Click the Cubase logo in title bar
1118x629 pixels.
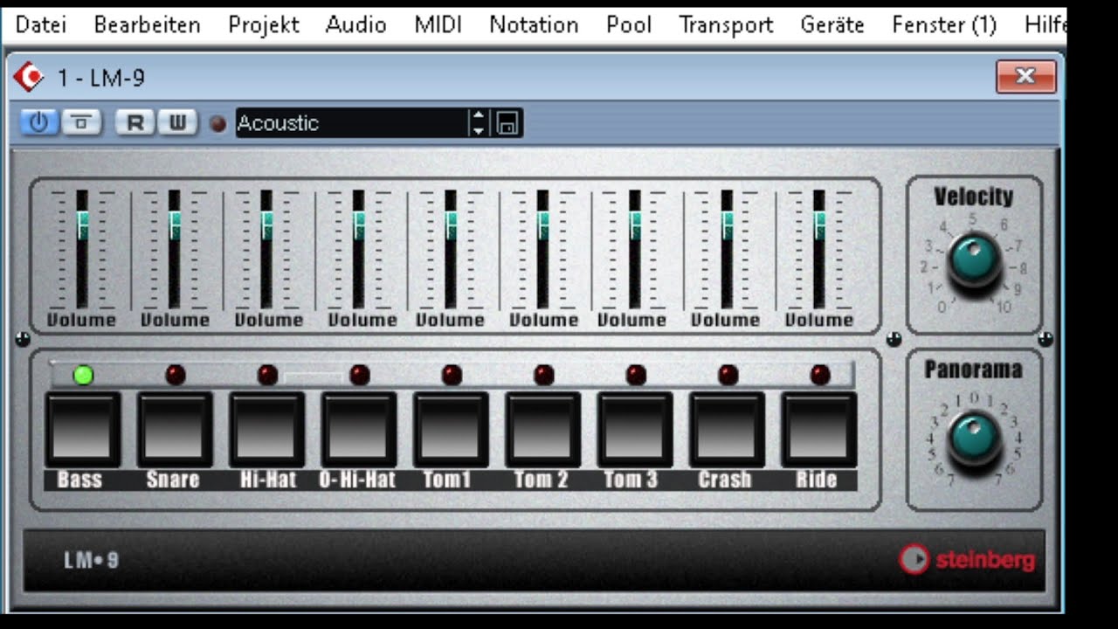click(x=29, y=78)
